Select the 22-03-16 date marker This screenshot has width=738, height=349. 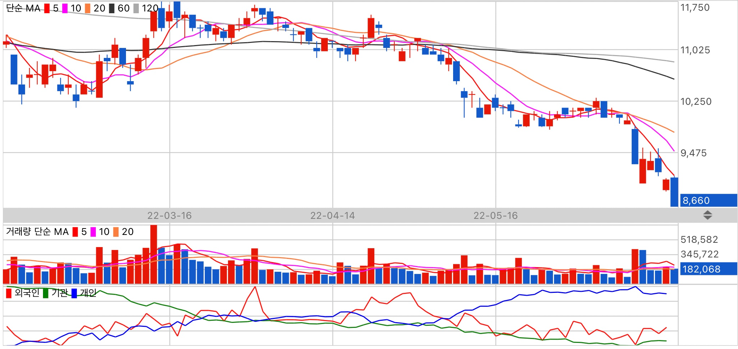tap(170, 216)
